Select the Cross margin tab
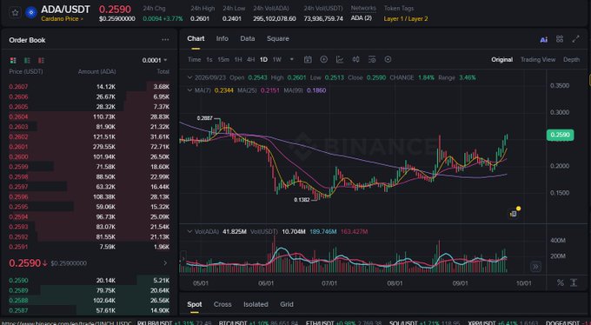 (x=222, y=304)
